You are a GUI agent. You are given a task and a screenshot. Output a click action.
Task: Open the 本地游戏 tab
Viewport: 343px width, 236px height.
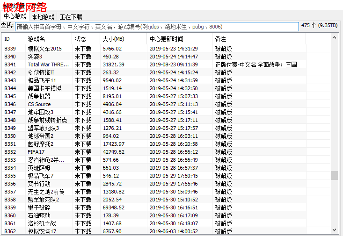pos(43,17)
